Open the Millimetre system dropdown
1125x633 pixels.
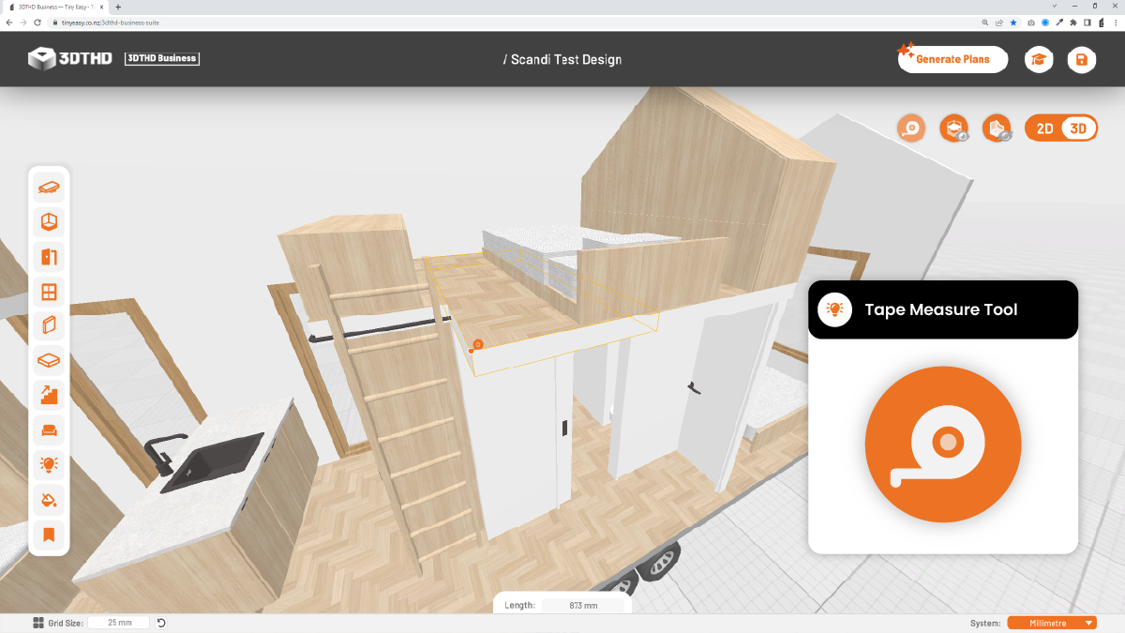(x=1052, y=623)
